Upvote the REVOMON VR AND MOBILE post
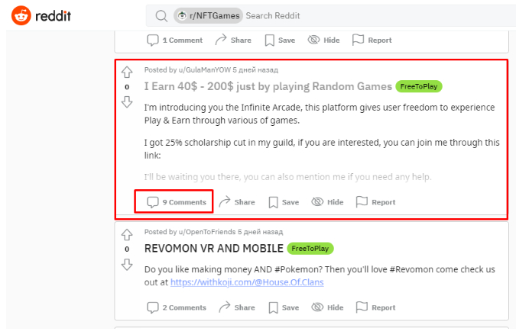The image size is (516, 335). click(x=127, y=235)
